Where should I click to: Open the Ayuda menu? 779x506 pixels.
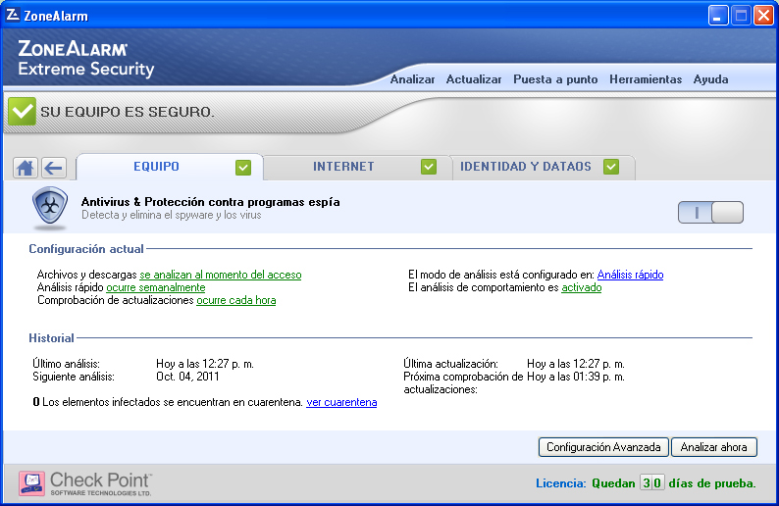tap(710, 79)
